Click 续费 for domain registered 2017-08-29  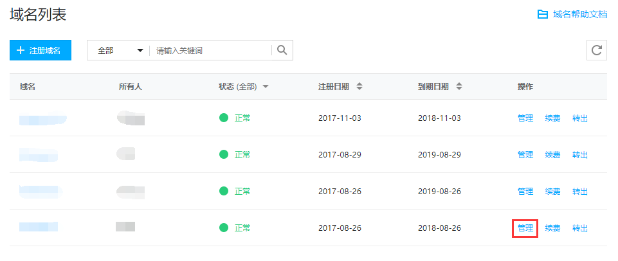tap(552, 155)
